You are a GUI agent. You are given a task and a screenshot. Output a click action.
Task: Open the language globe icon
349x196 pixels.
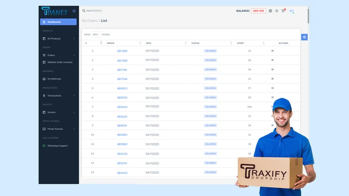coord(270,10)
